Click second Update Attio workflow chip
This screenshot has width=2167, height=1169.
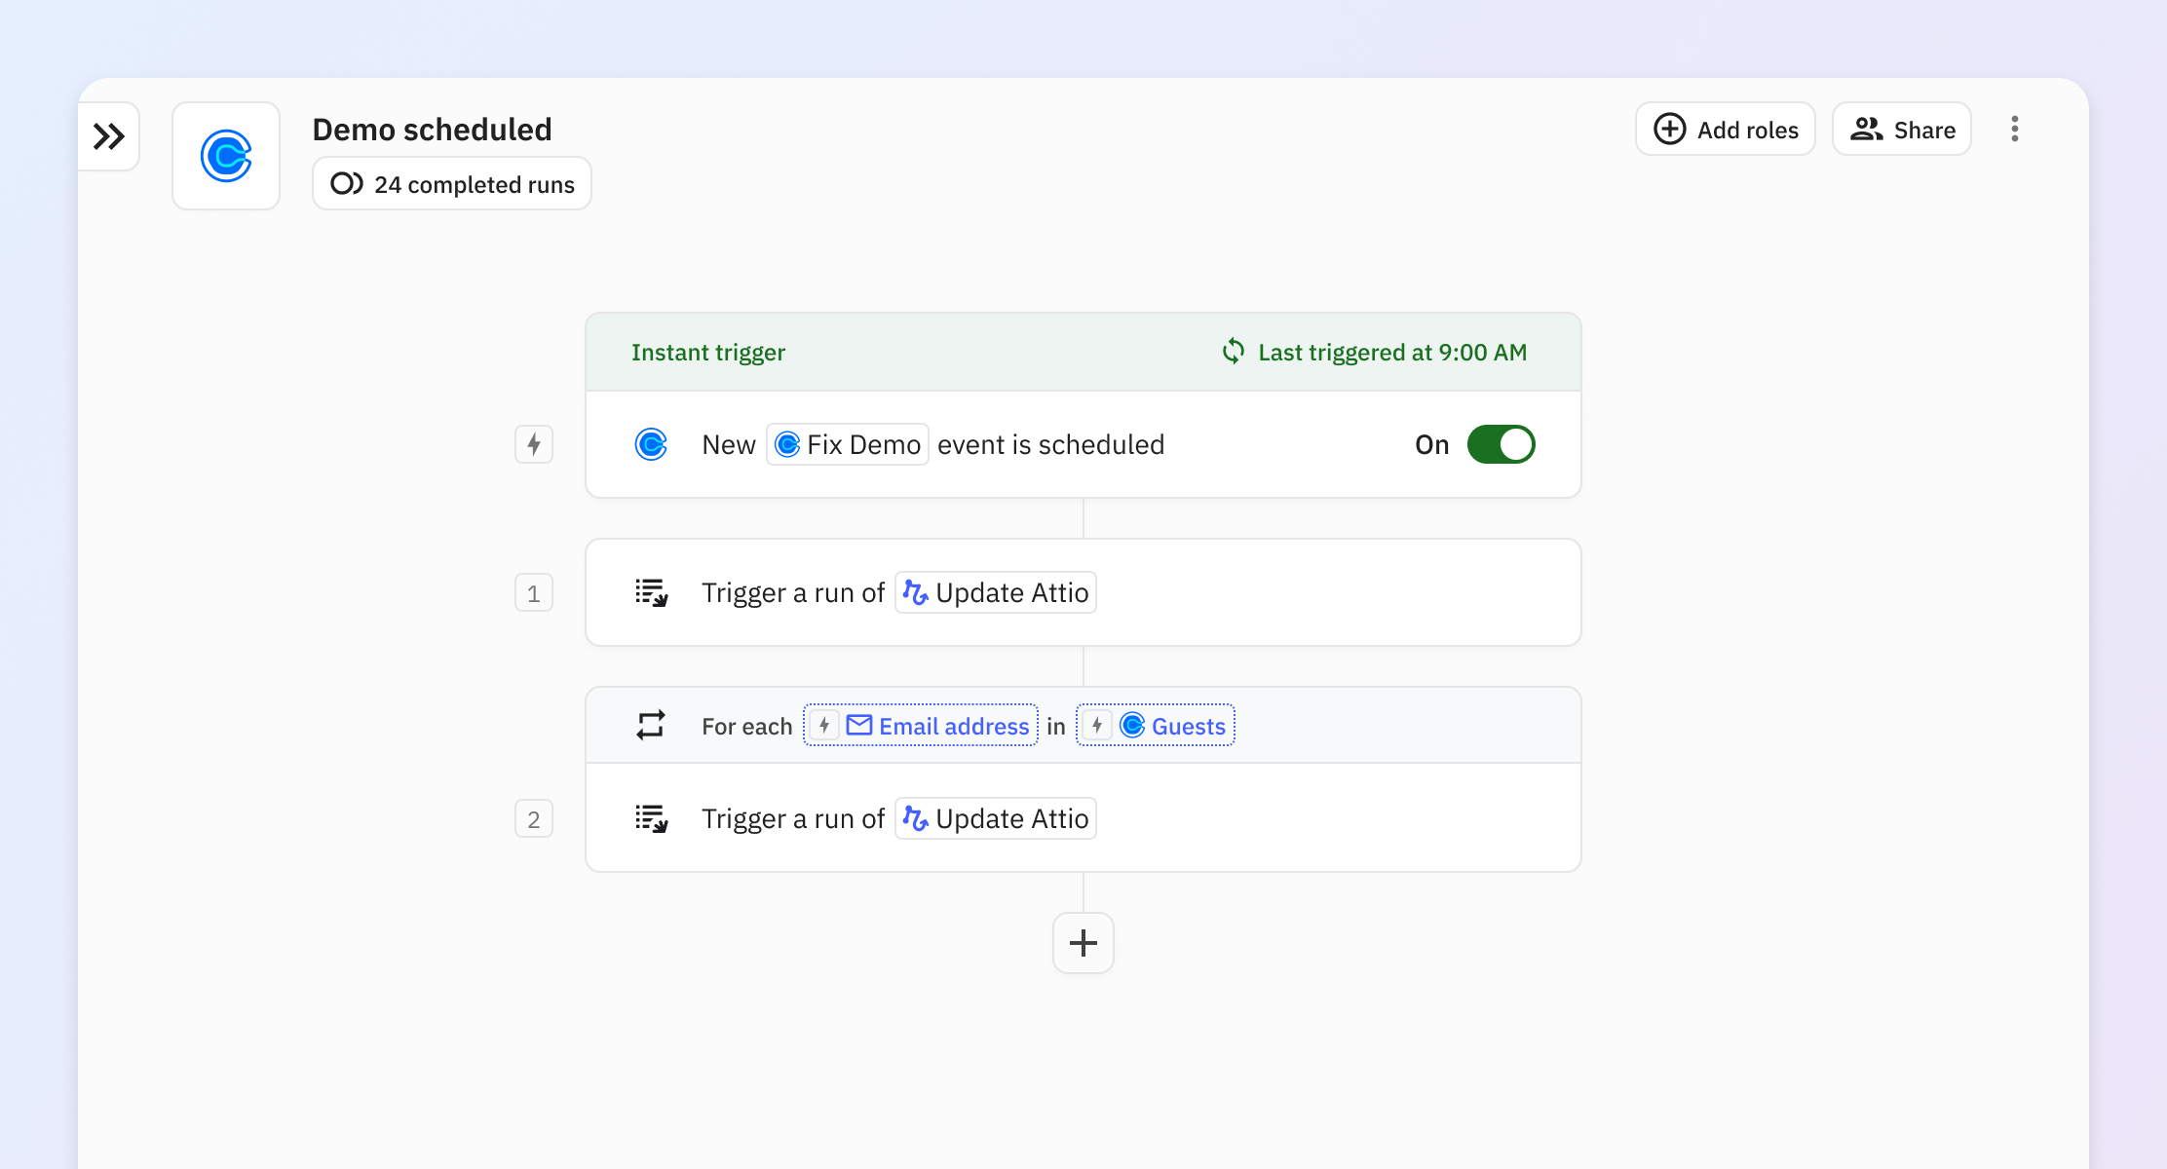pyautogui.click(x=996, y=818)
